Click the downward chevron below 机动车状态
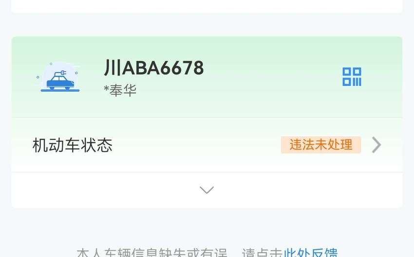The height and width of the screenshot is (257, 414). (207, 190)
